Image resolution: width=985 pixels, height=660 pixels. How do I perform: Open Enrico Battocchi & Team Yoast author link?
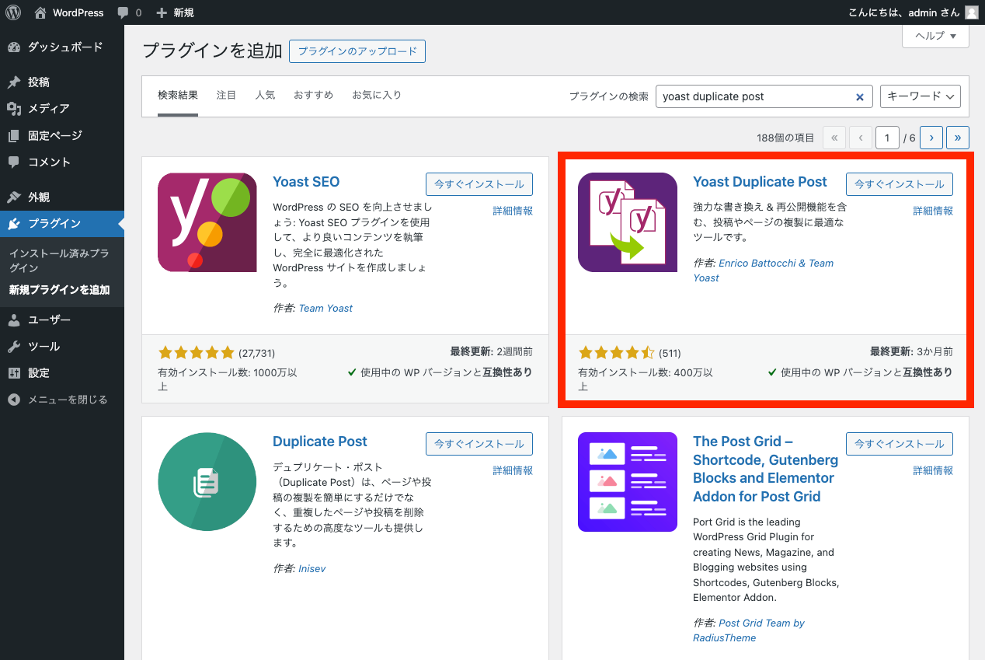[764, 271]
